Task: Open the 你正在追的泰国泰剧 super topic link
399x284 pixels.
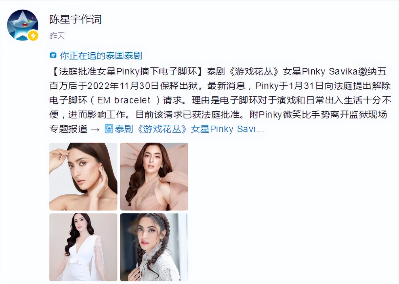Action: 101,56
